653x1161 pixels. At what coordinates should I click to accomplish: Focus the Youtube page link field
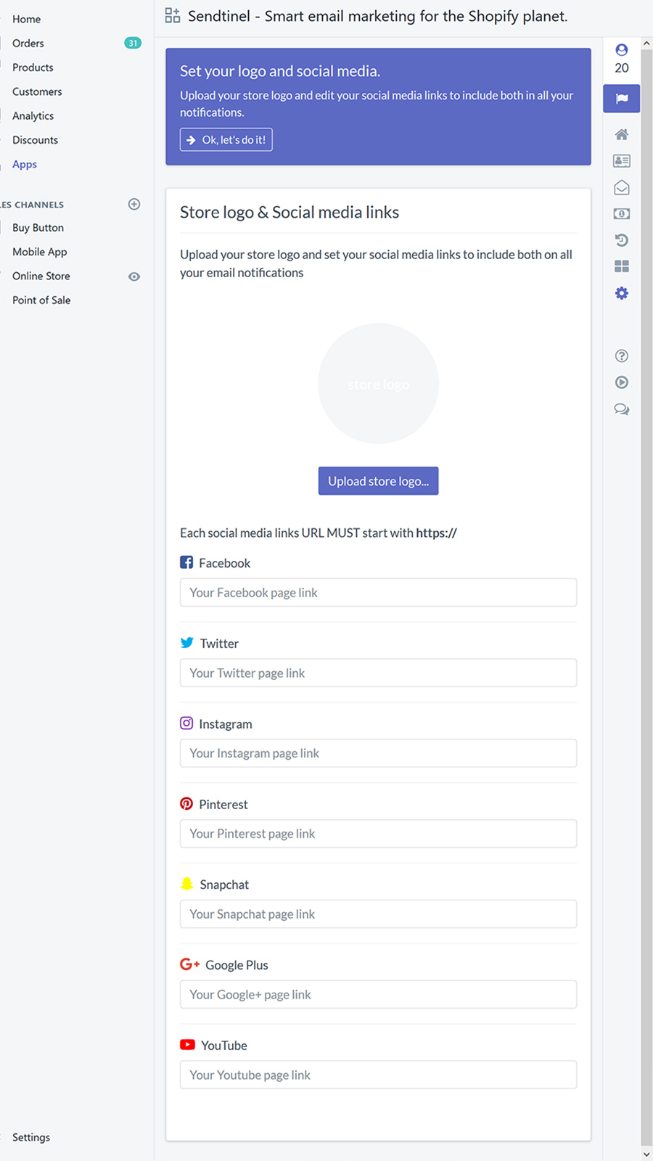coord(378,1075)
